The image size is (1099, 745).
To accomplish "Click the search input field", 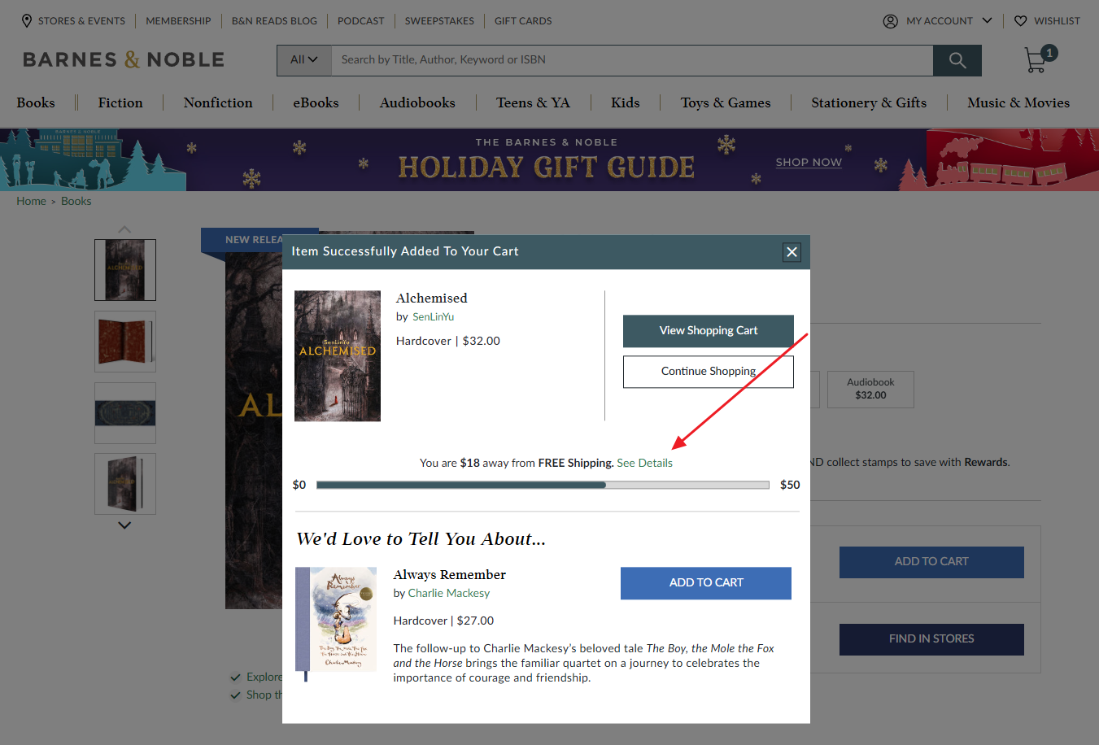I will click(632, 60).
